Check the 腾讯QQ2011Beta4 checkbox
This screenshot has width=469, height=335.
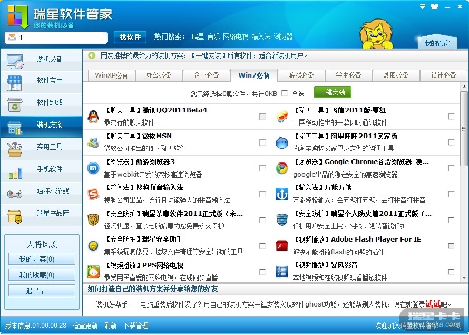[x=262, y=117]
